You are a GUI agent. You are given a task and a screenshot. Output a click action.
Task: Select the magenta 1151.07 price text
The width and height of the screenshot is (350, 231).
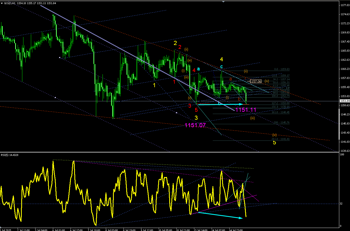pos(195,125)
